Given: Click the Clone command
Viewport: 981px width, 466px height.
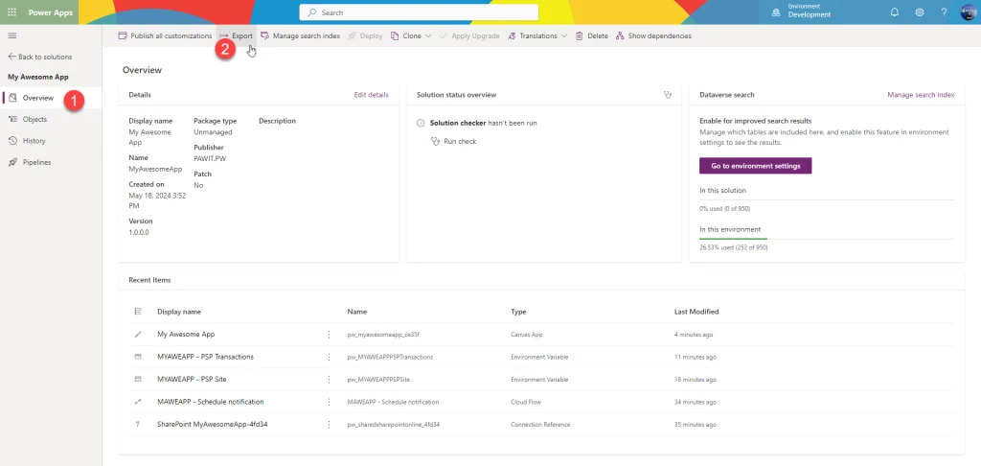Looking at the screenshot, I should (x=406, y=36).
